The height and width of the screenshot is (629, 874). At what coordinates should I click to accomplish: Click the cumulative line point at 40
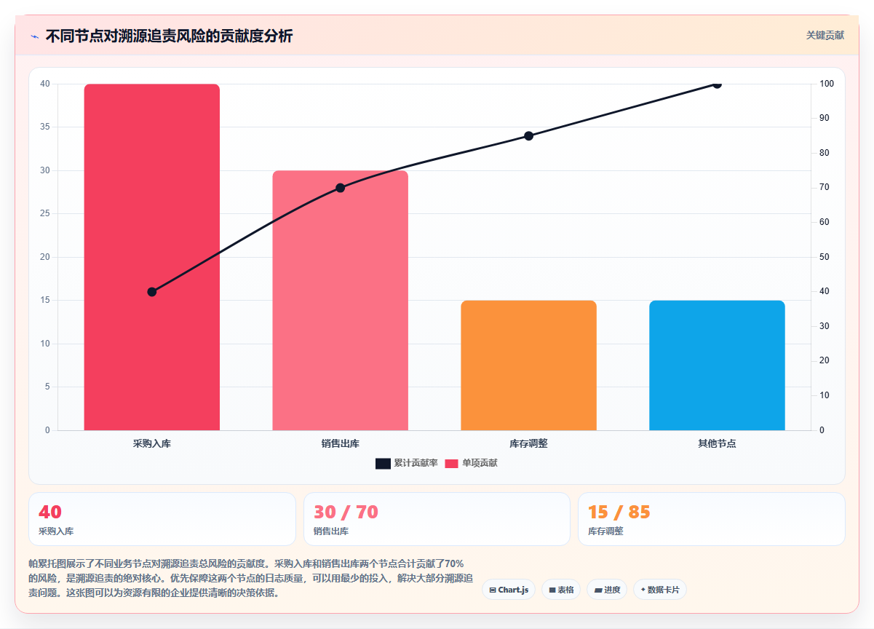point(152,292)
